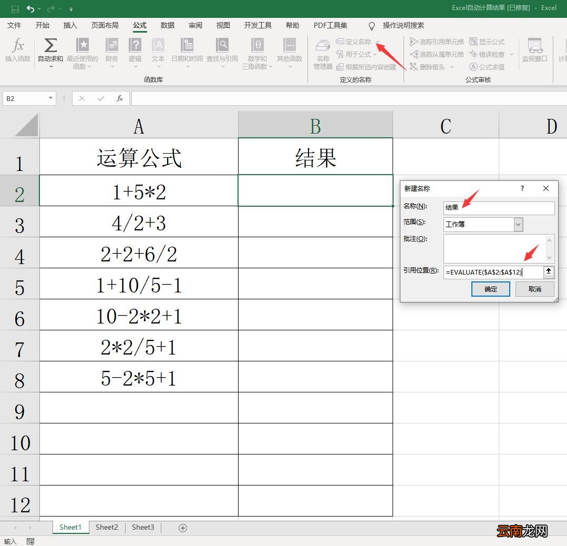Viewport: 567px width, 546px height.
Task: Click the Undo arrow icon
Action: click(x=30, y=9)
